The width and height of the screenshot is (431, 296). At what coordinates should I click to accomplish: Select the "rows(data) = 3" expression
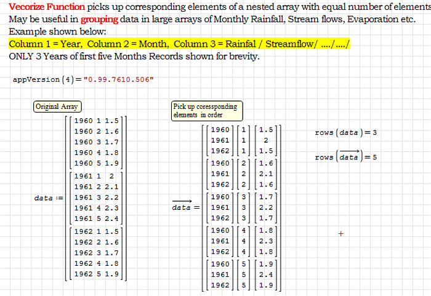click(x=345, y=133)
